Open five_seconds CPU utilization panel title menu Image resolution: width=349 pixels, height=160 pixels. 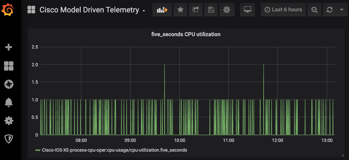coord(186,34)
